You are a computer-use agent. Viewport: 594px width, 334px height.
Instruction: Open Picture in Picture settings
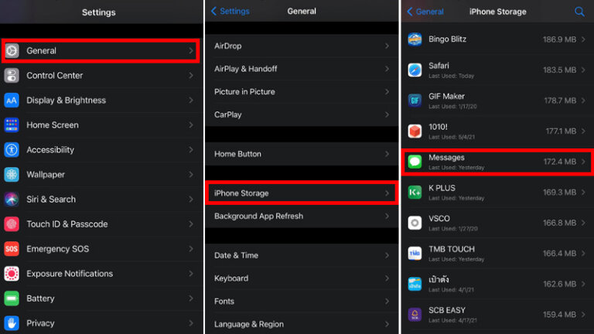302,92
